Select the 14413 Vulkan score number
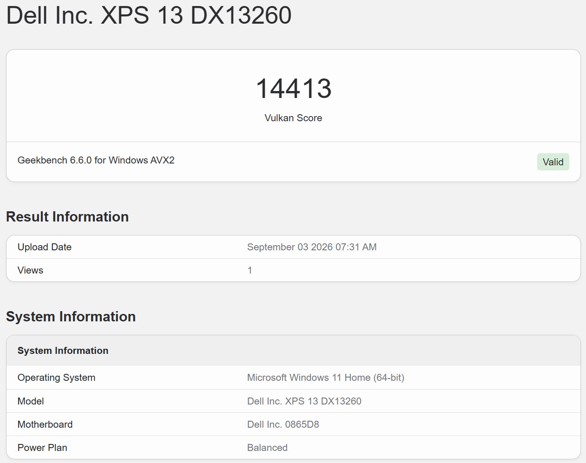Image resolution: width=586 pixels, height=463 pixels. point(294,88)
